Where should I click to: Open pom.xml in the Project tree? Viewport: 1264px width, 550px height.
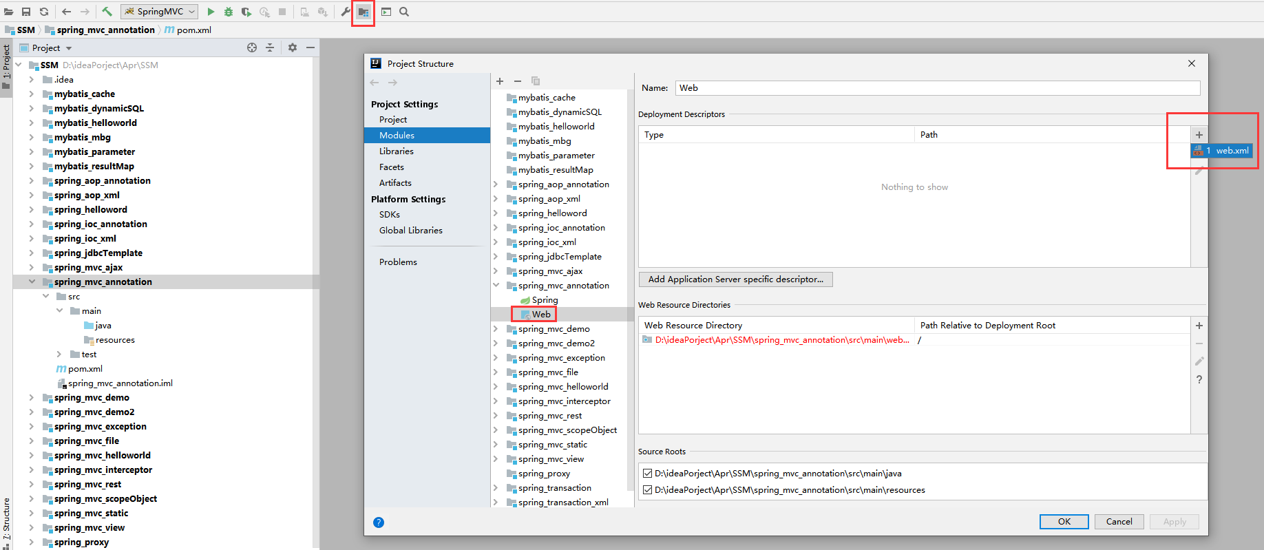tap(85, 369)
